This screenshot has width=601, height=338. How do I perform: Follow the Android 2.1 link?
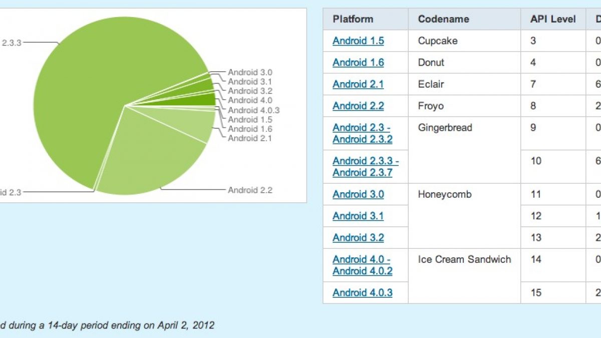pos(358,84)
